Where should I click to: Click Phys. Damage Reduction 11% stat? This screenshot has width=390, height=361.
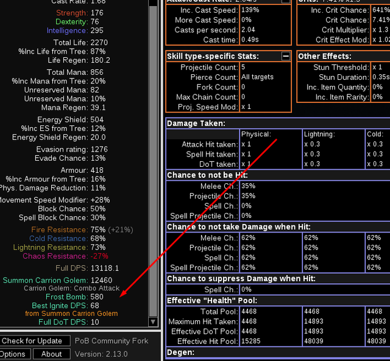pyautogui.click(x=53, y=188)
